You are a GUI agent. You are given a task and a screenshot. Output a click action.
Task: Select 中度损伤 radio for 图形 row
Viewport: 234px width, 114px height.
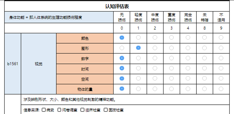click(155, 48)
